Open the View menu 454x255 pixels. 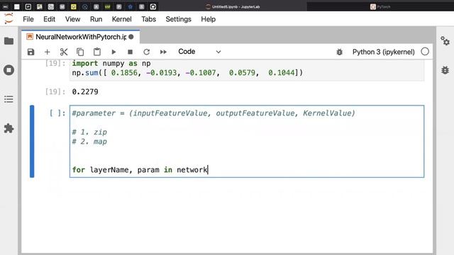(x=72, y=19)
